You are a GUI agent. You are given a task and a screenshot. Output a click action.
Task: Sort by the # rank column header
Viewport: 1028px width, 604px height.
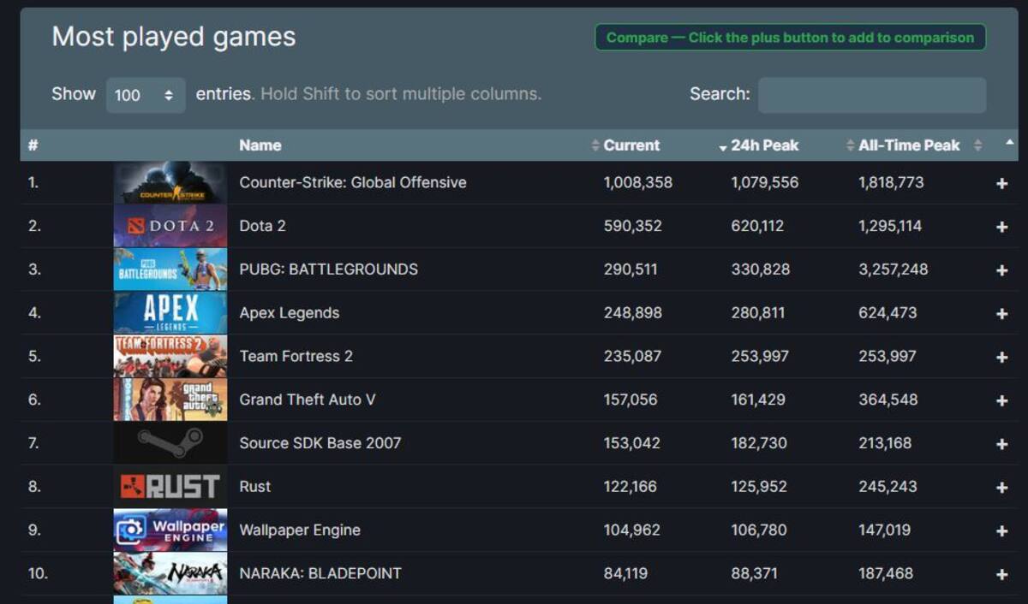coord(33,145)
